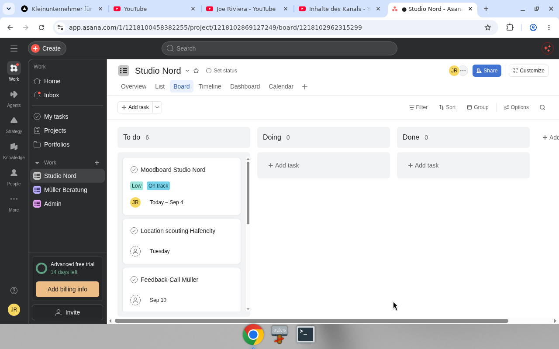Switch to the Overview tab

(x=134, y=86)
